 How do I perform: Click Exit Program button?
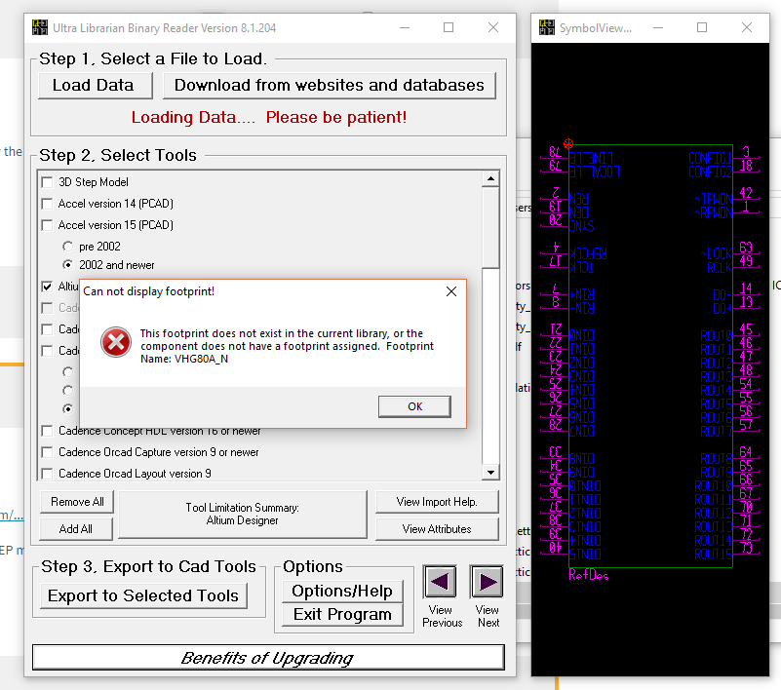click(342, 614)
